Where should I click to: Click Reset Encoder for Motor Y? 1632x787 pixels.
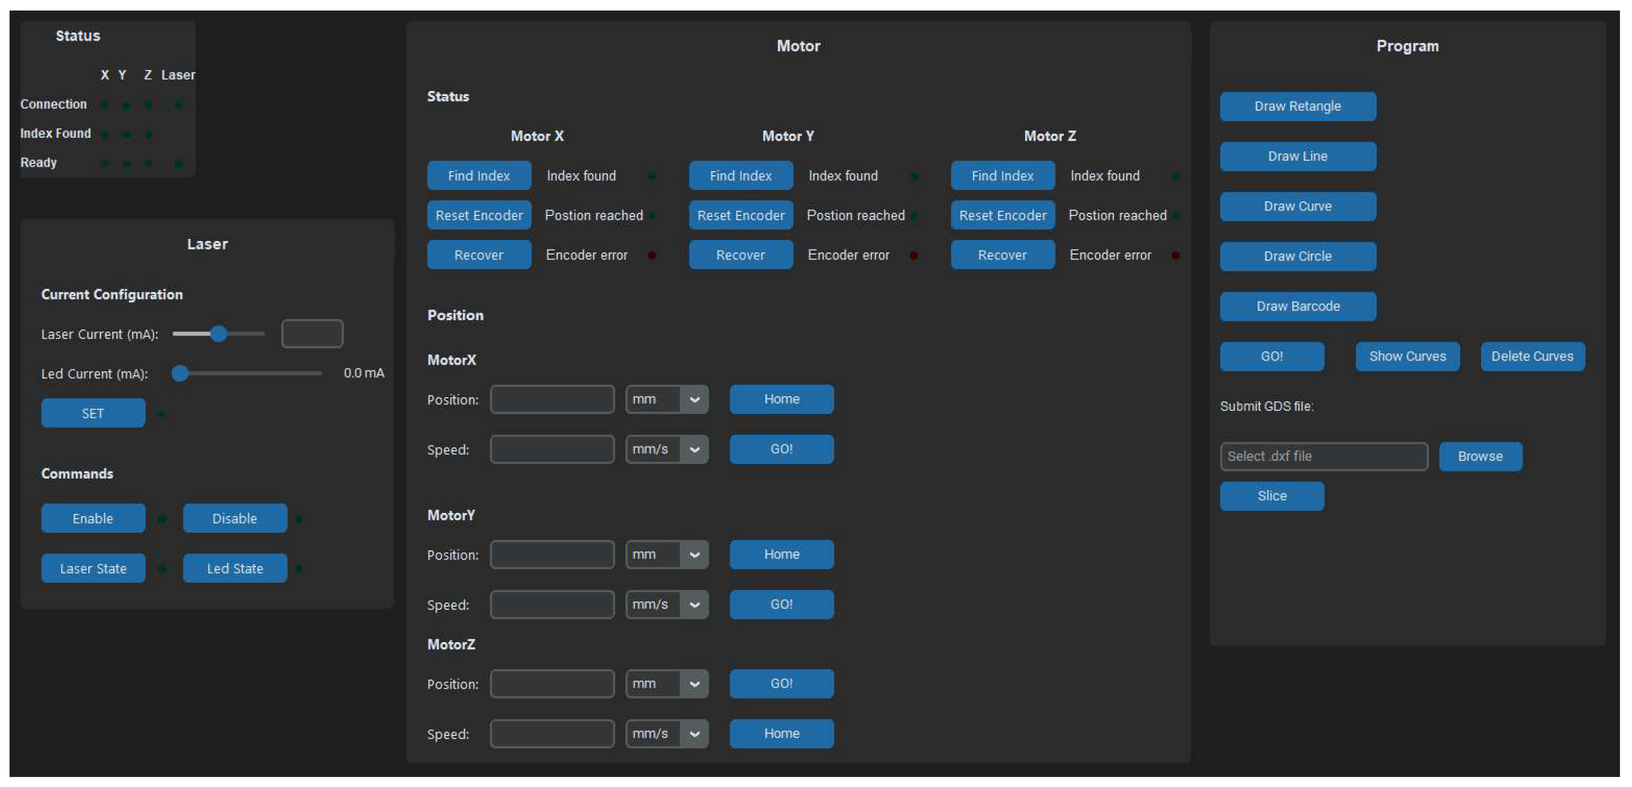click(x=741, y=215)
